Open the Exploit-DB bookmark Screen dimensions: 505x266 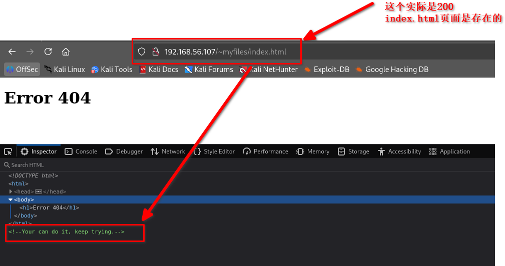click(x=326, y=69)
